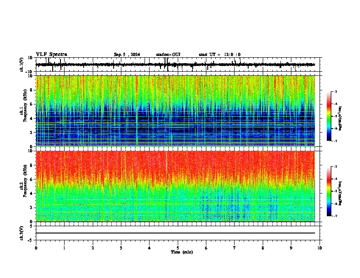Click the "Time (min)" axis label

coord(182,252)
